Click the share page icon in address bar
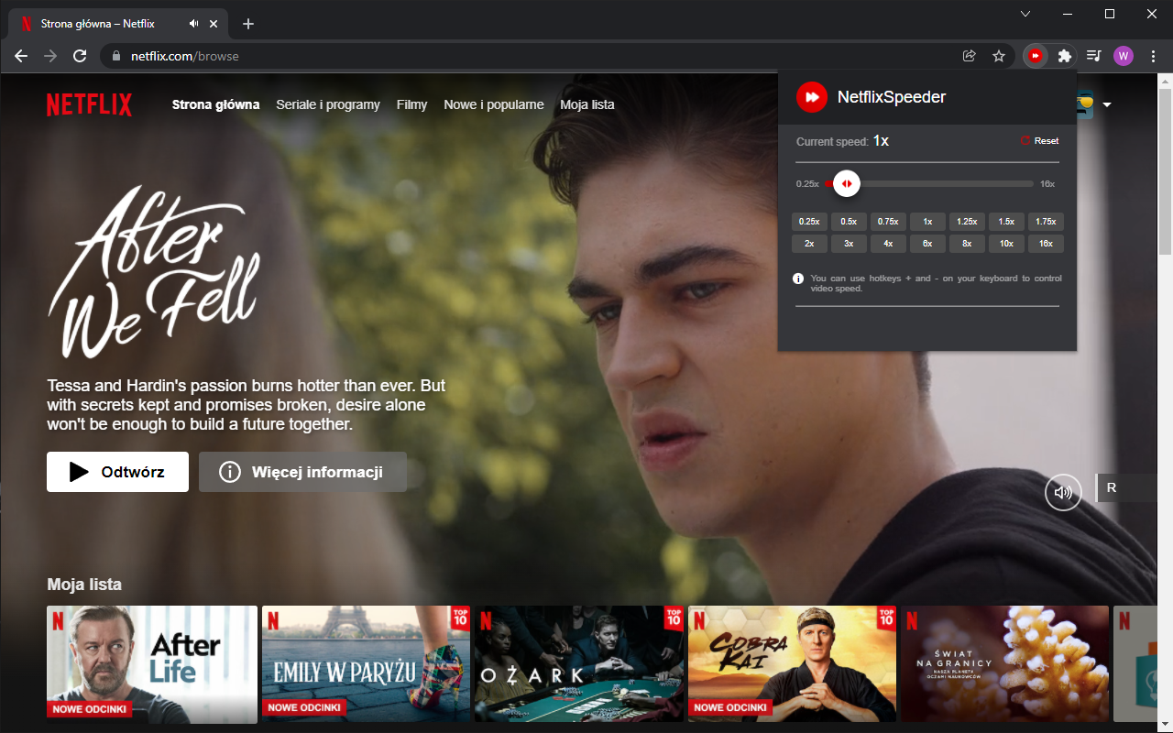Image resolution: width=1173 pixels, height=733 pixels. (969, 56)
